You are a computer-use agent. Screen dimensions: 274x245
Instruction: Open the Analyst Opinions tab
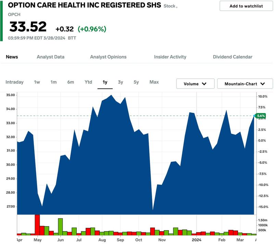tap(108, 57)
